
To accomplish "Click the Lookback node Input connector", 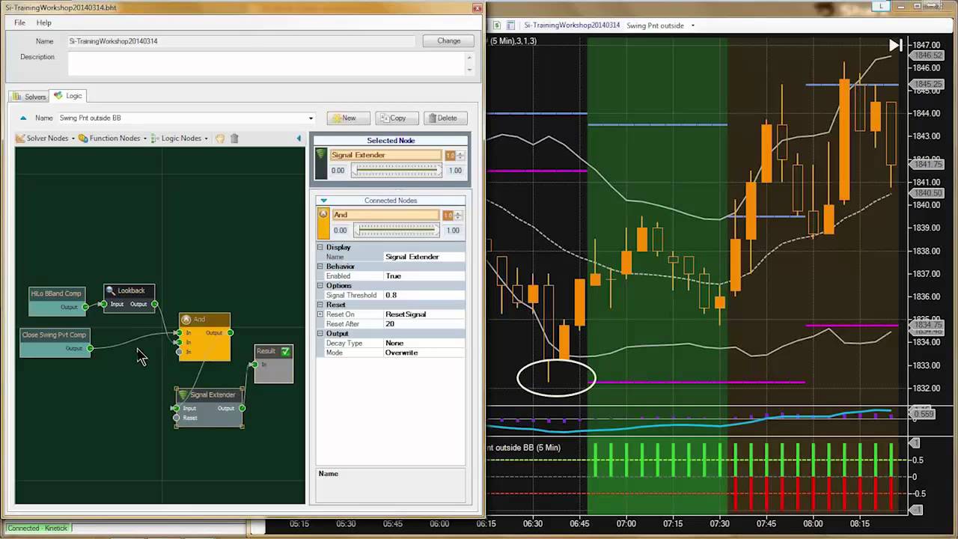I will click(x=103, y=304).
